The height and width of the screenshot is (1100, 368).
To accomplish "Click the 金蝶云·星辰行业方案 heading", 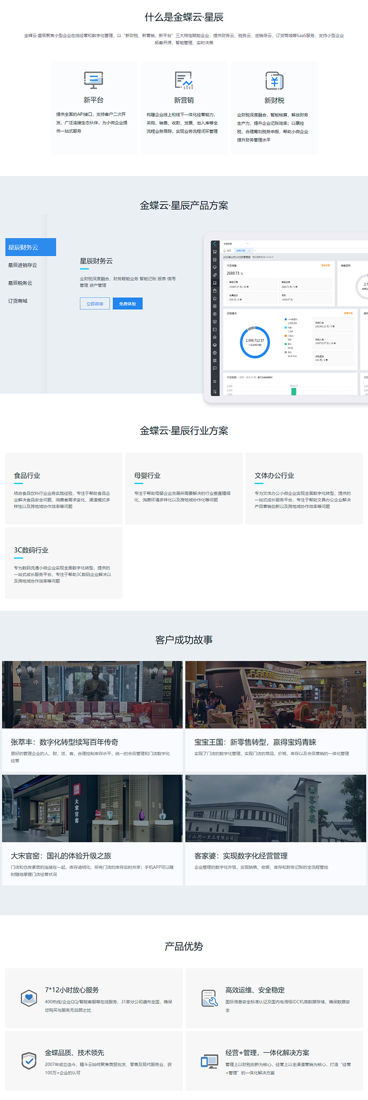I will pyautogui.click(x=184, y=431).
